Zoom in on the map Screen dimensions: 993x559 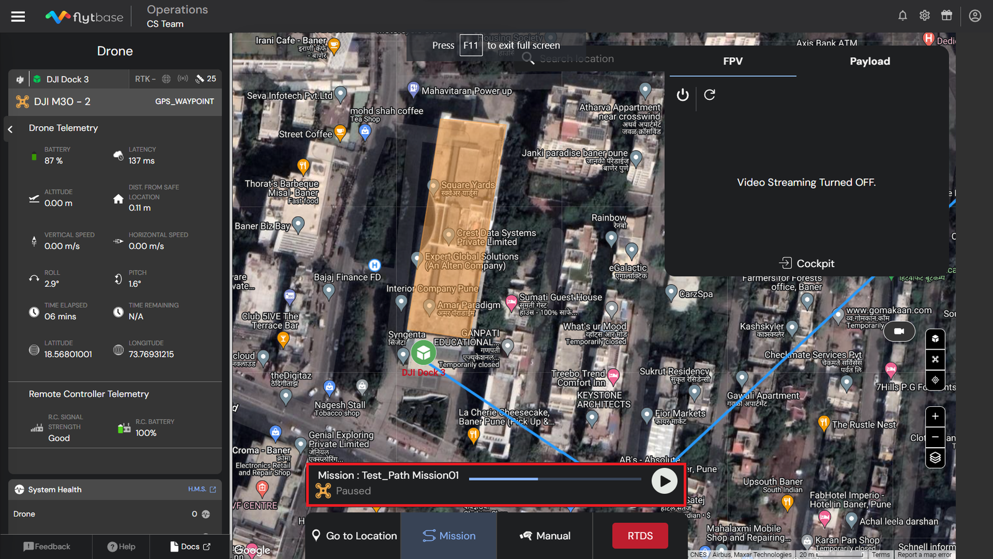pyautogui.click(x=935, y=416)
